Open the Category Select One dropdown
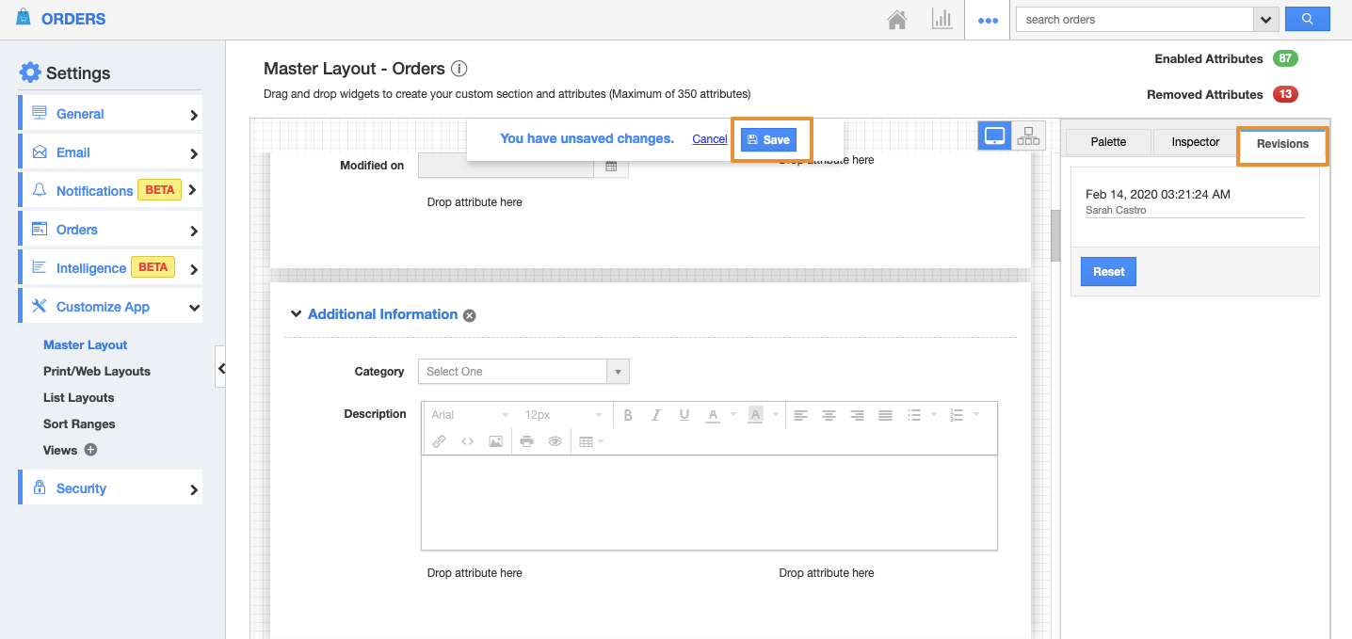This screenshot has height=639, width=1352. [523, 372]
